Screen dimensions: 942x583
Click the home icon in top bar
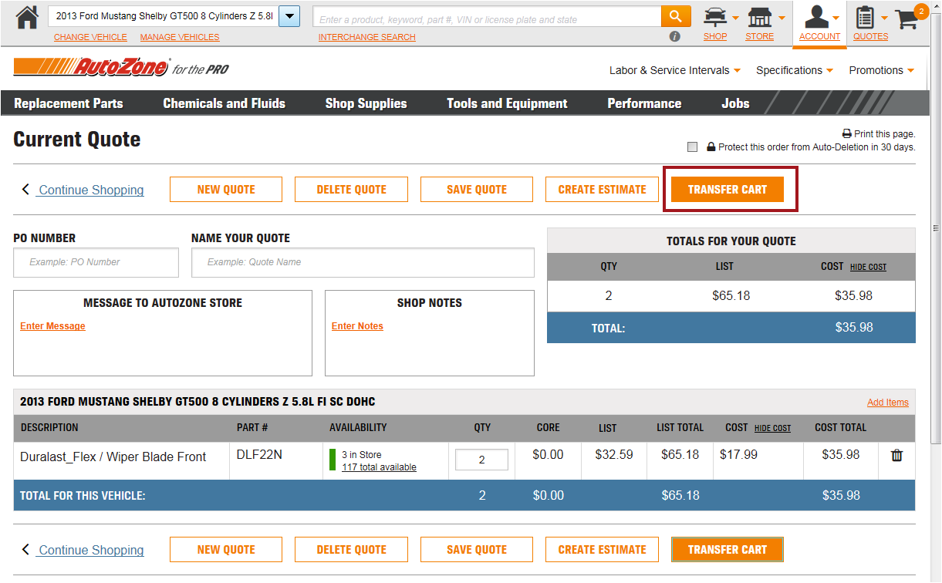click(26, 17)
